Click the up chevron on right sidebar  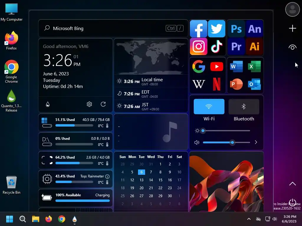(292, 184)
